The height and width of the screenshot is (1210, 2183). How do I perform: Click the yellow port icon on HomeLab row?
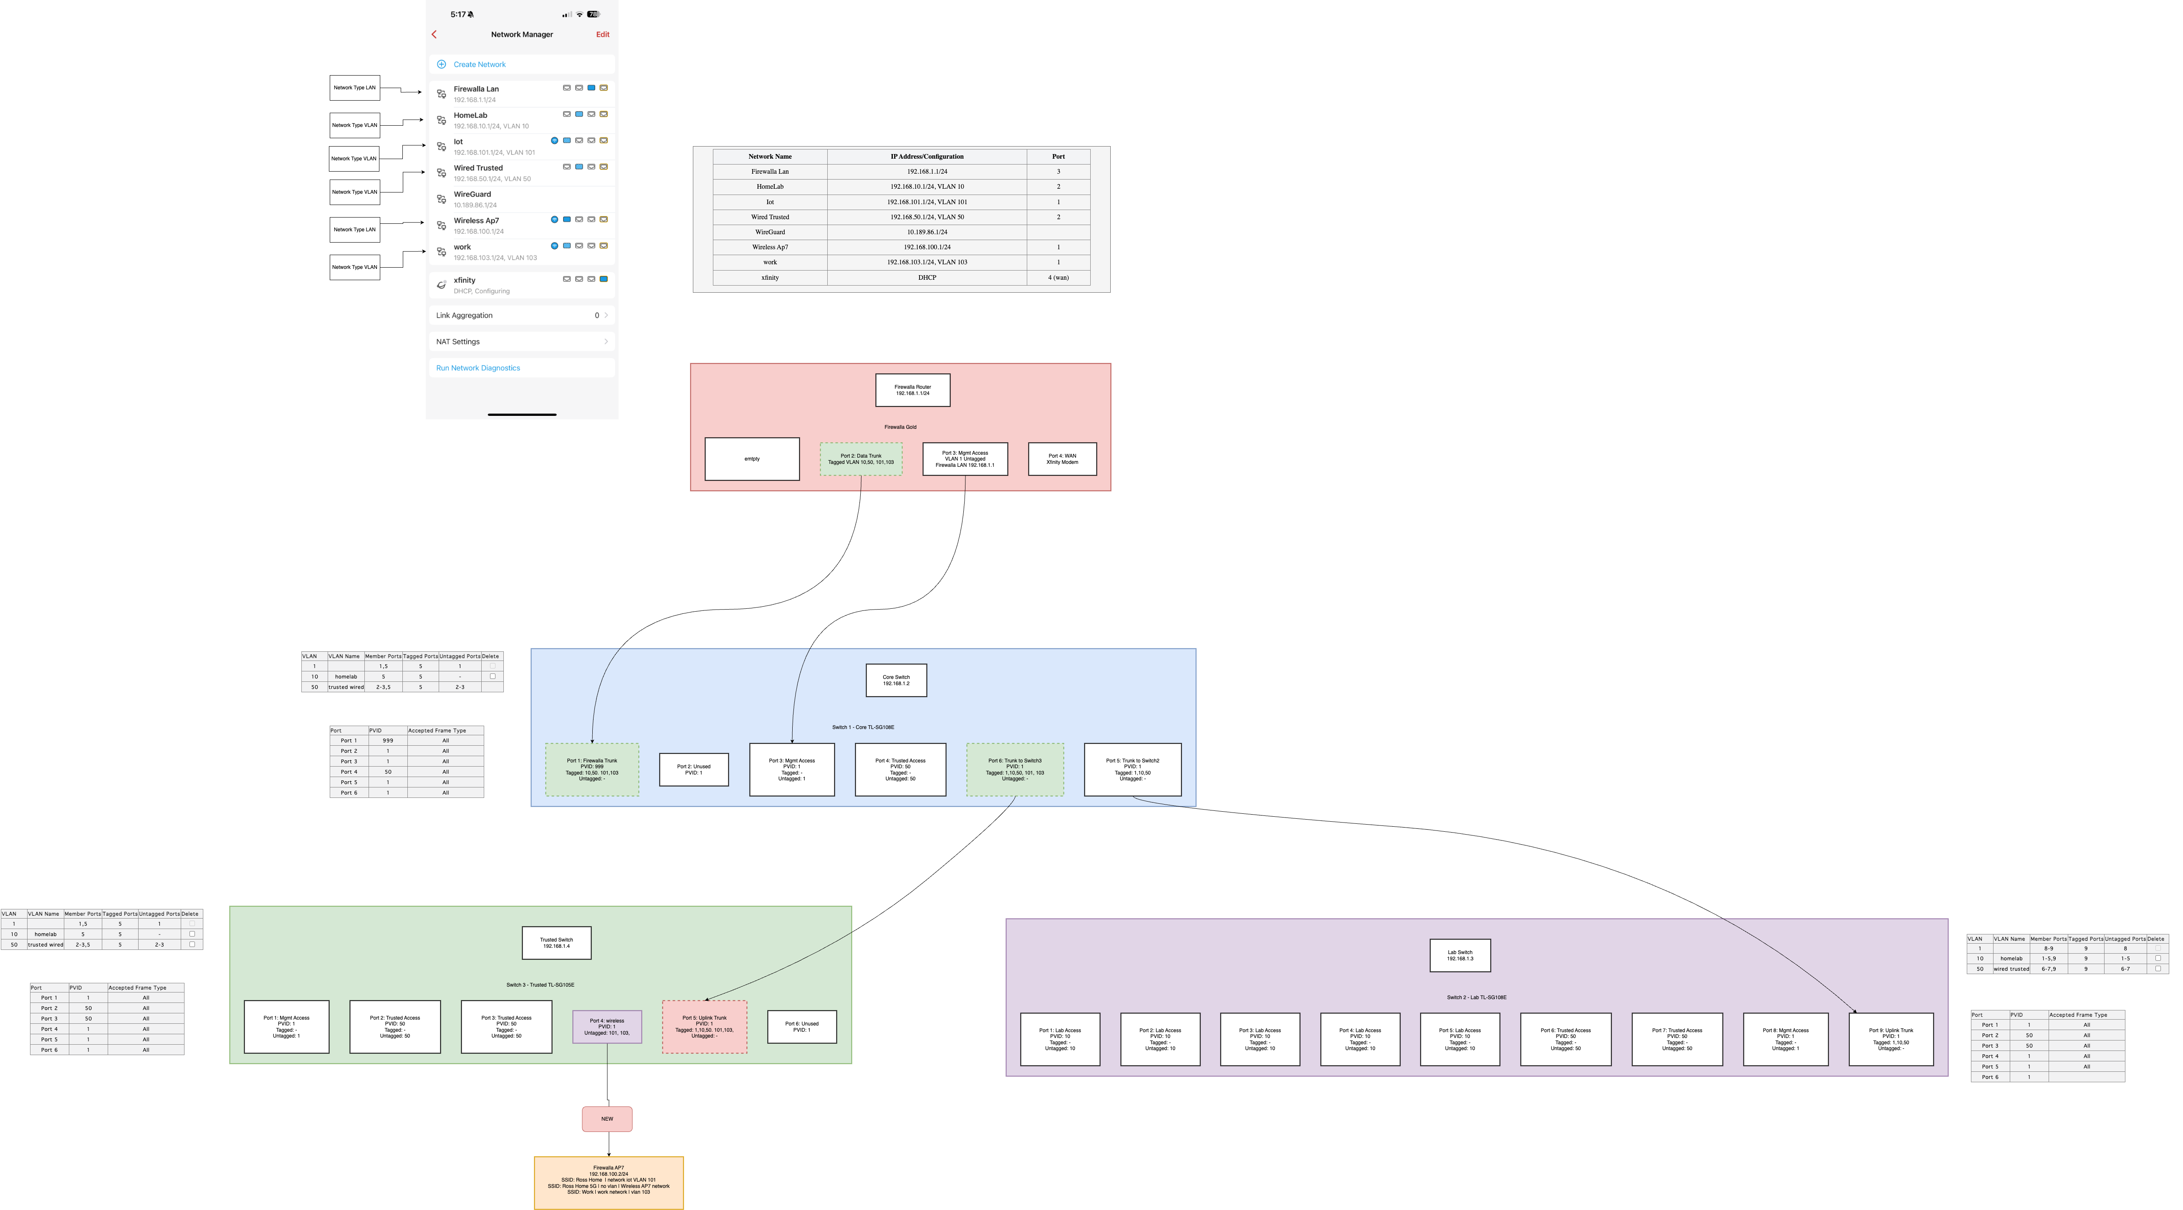tap(604, 114)
